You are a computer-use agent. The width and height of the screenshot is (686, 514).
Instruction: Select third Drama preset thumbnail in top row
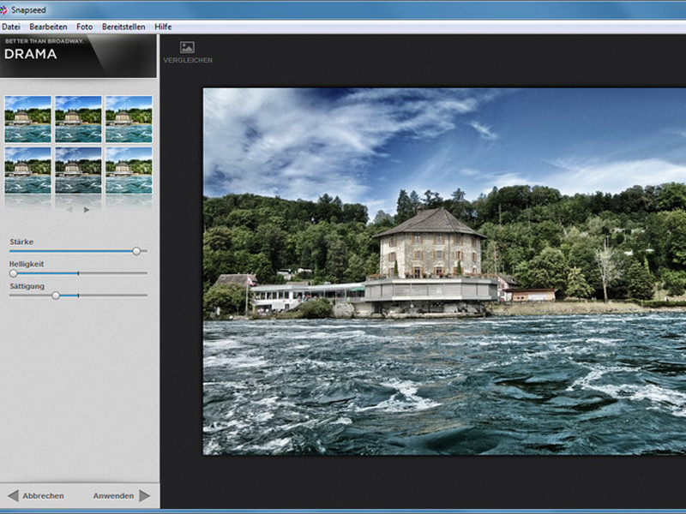click(x=129, y=119)
